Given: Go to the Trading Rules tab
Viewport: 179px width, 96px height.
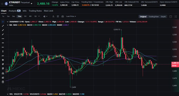Looking at the screenshot, I should click(x=35, y=11).
